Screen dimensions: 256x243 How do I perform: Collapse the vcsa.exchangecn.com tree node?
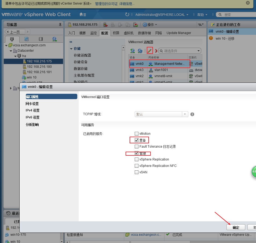6,46
